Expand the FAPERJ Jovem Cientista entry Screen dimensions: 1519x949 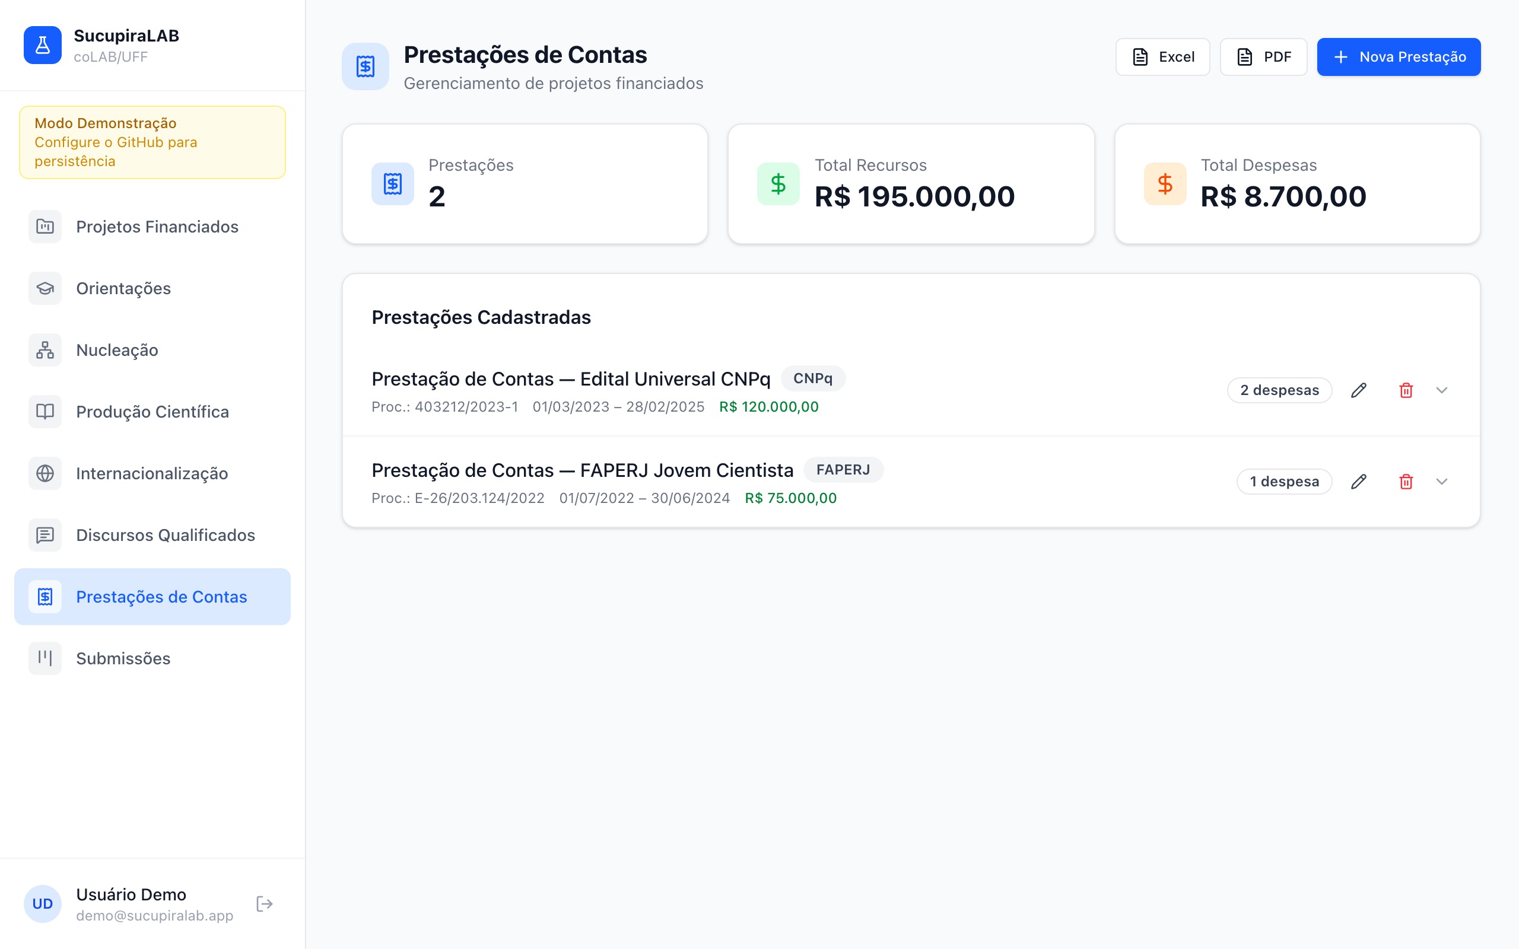1442,482
